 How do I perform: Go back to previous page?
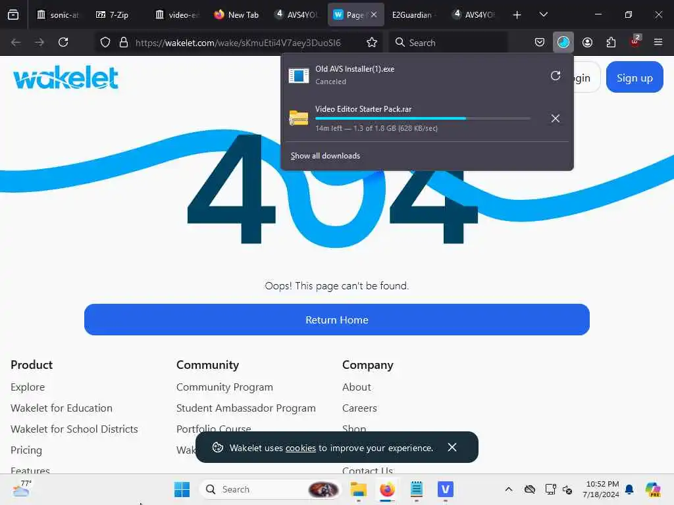pos(16,42)
